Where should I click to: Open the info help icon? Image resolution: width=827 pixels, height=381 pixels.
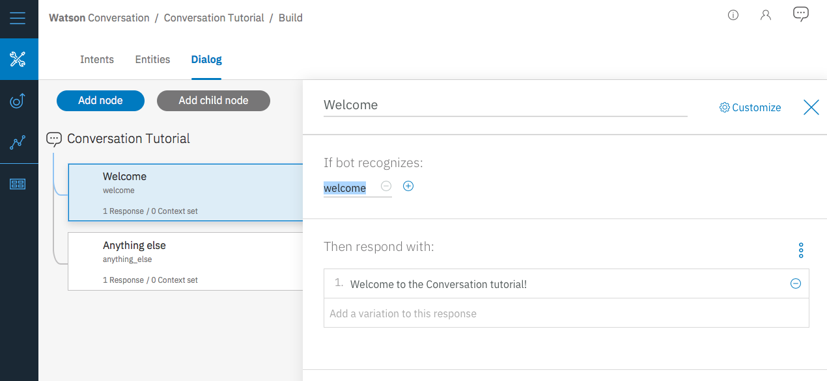click(x=733, y=15)
